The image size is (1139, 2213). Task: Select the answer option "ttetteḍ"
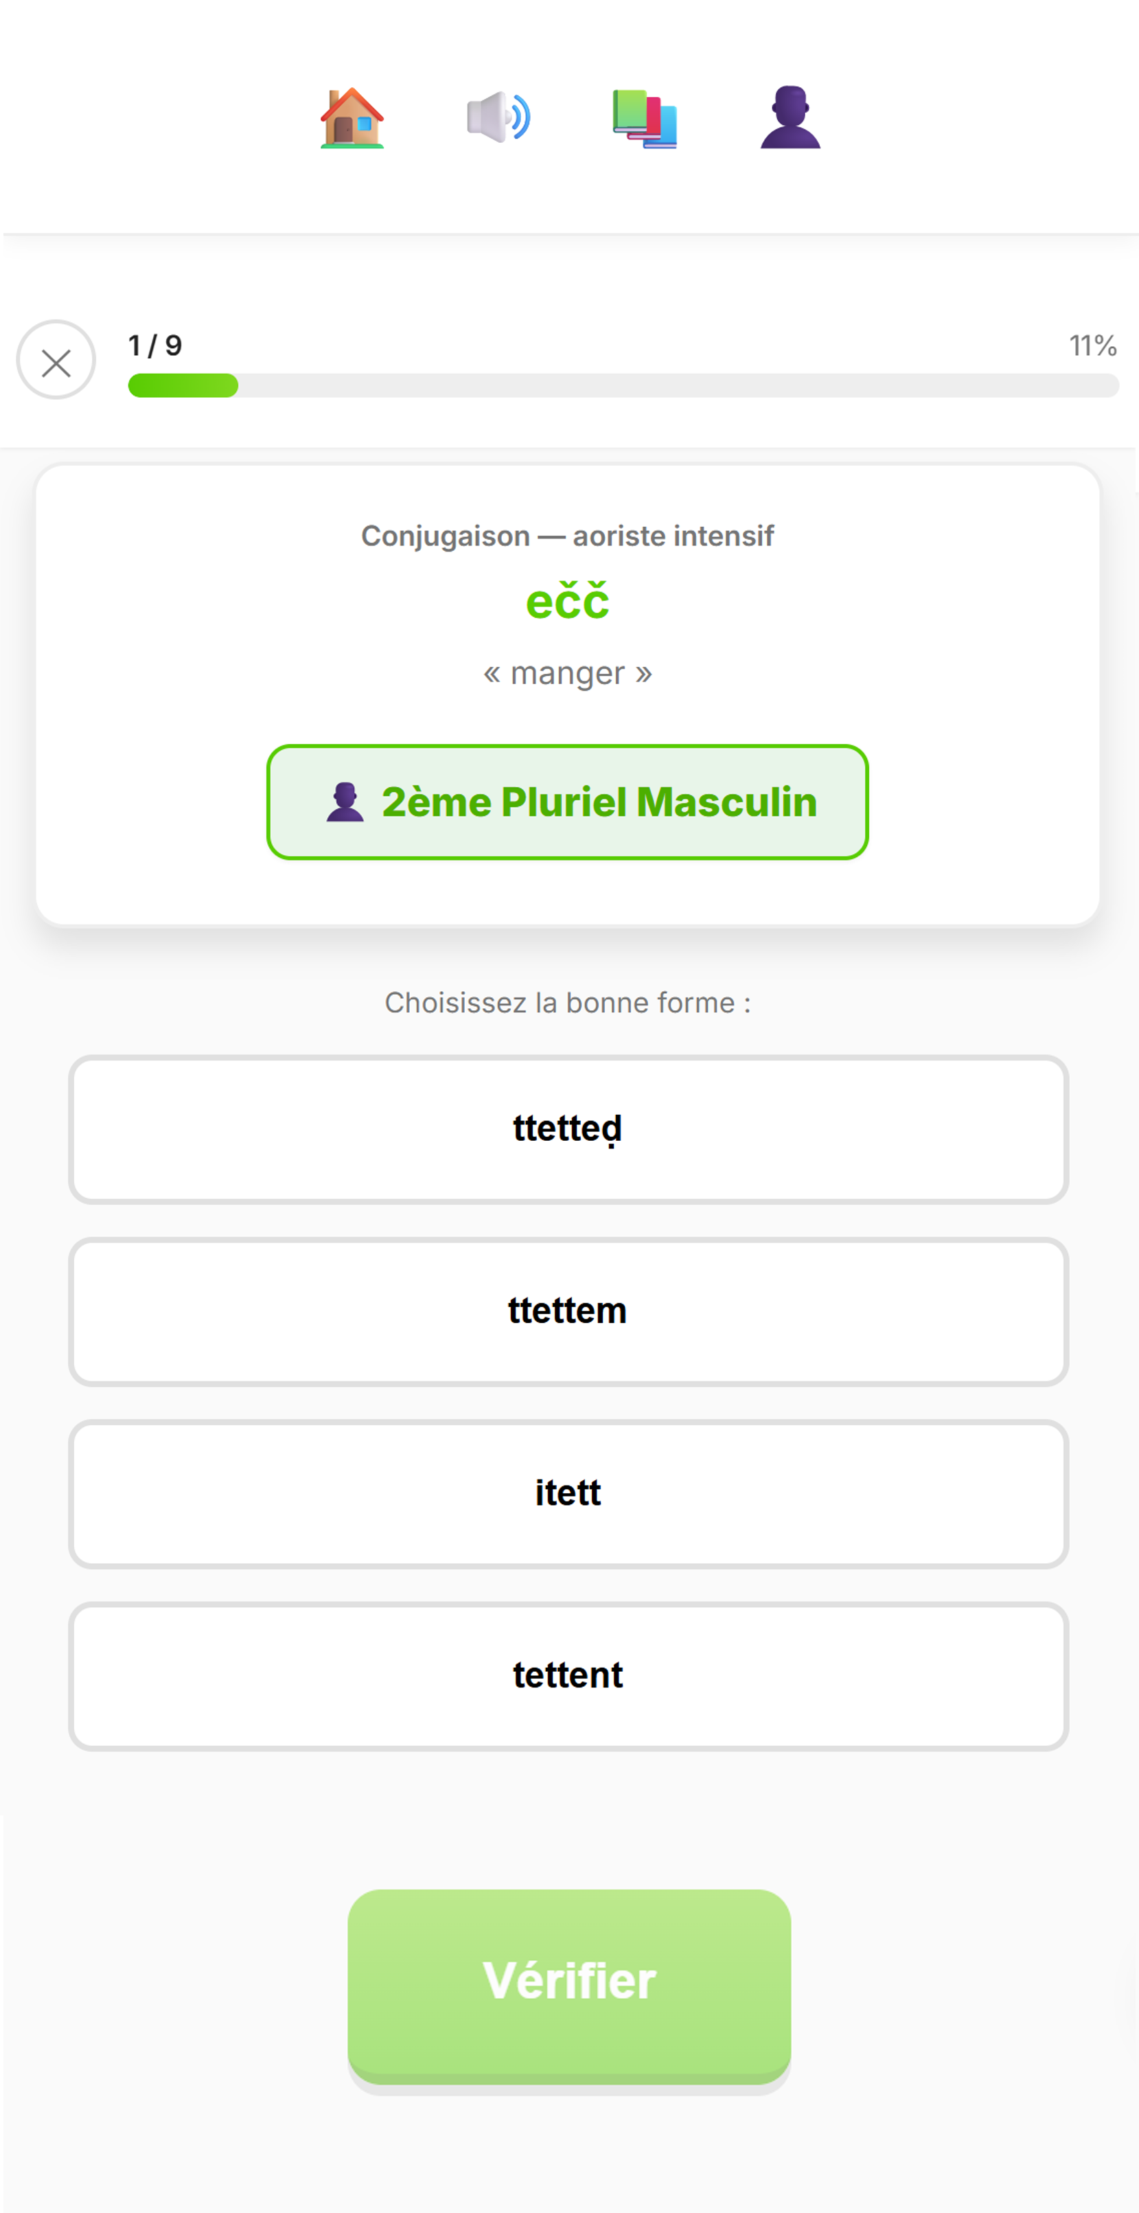tap(568, 1129)
